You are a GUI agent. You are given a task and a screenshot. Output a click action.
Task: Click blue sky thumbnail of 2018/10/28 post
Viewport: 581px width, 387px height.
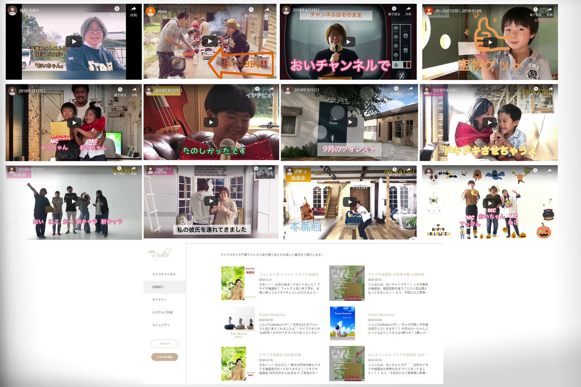(x=342, y=323)
